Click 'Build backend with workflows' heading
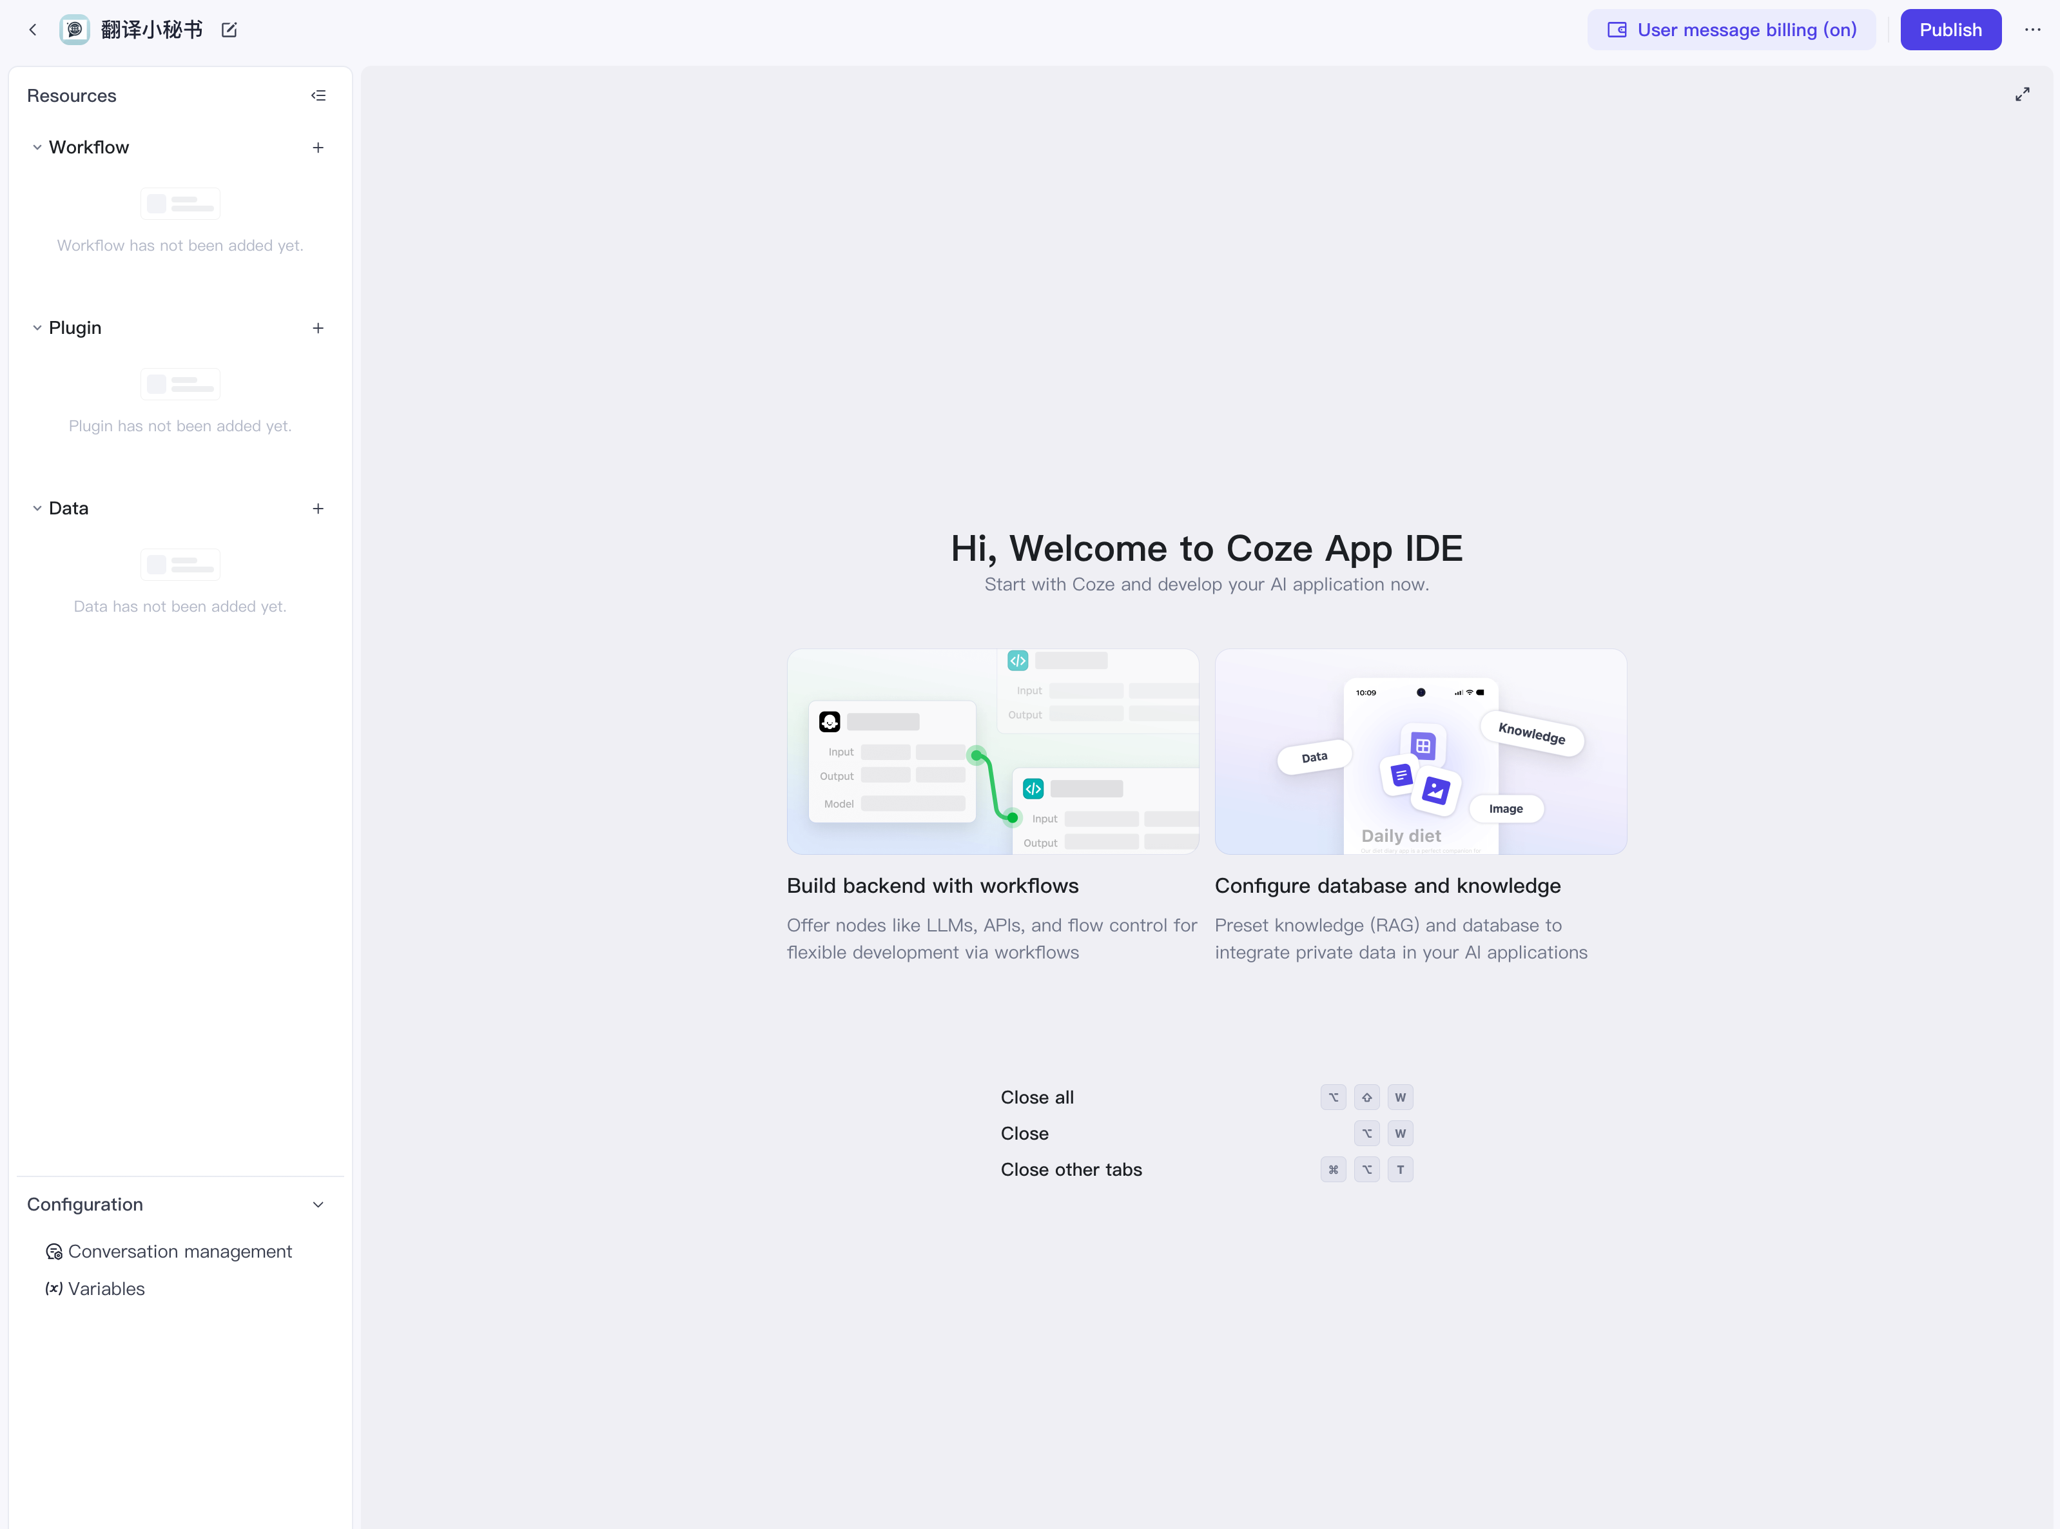Screen dimensions: 2060x1529 [x=933, y=886]
